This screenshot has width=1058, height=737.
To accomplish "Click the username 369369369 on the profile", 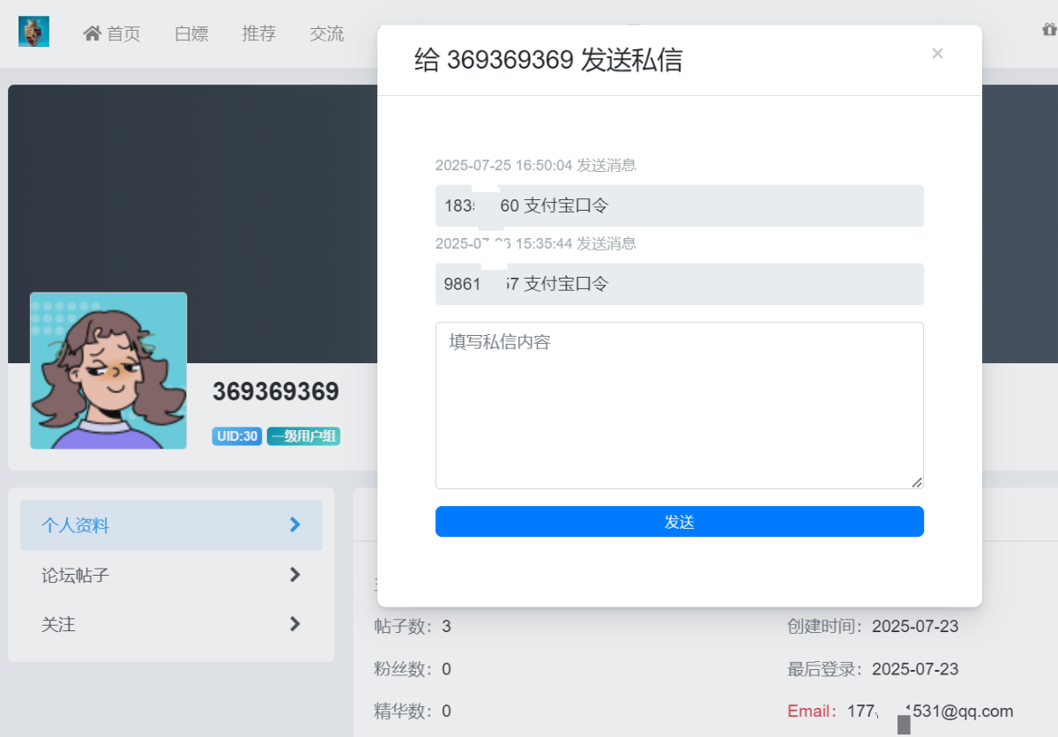I will pyautogui.click(x=275, y=392).
